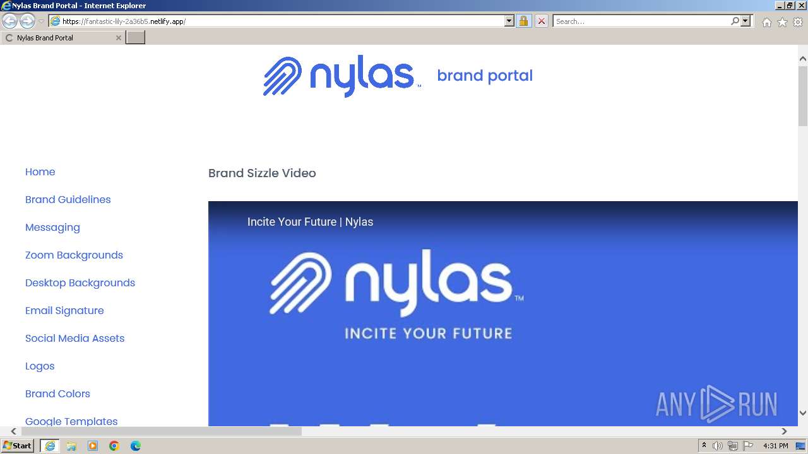Click the brand portal header text
This screenshot has height=454, width=808.
[485, 76]
